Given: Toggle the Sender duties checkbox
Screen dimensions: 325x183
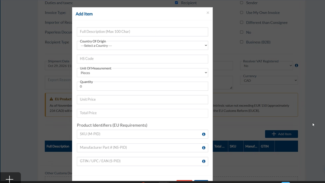Looking at the screenshot, I should tap(241, 3).
